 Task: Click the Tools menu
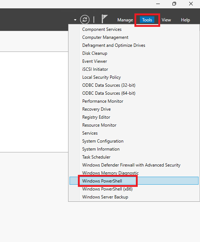pyautogui.click(x=147, y=20)
